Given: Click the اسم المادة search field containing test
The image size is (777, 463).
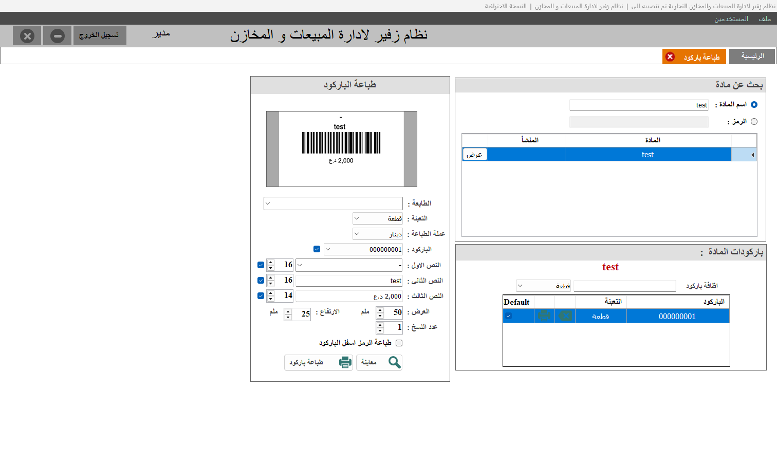Looking at the screenshot, I should tap(639, 105).
